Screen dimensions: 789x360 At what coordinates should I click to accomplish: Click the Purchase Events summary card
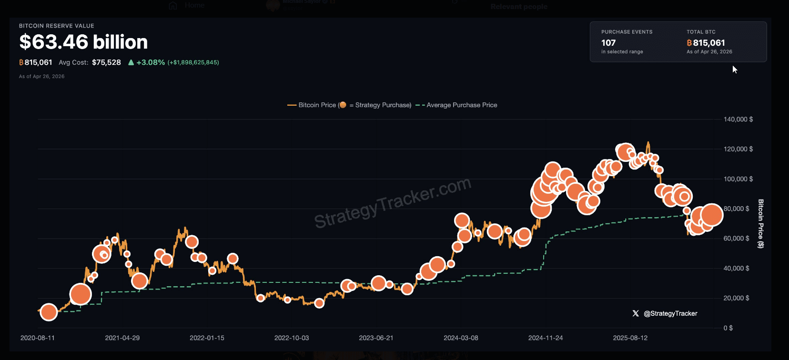627,42
